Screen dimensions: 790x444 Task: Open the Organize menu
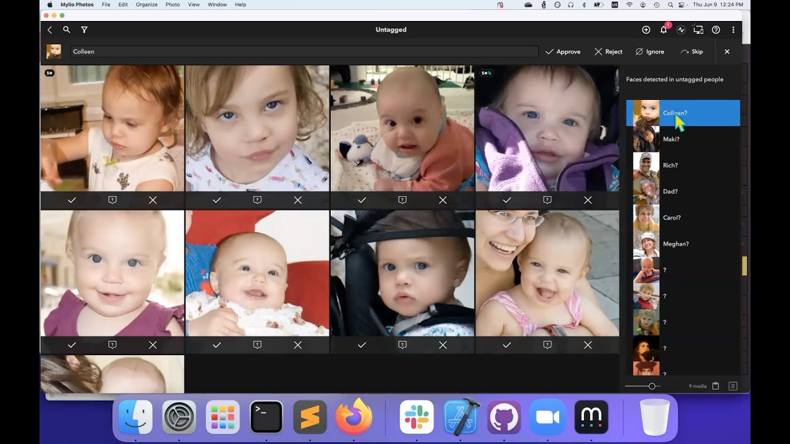click(x=147, y=4)
